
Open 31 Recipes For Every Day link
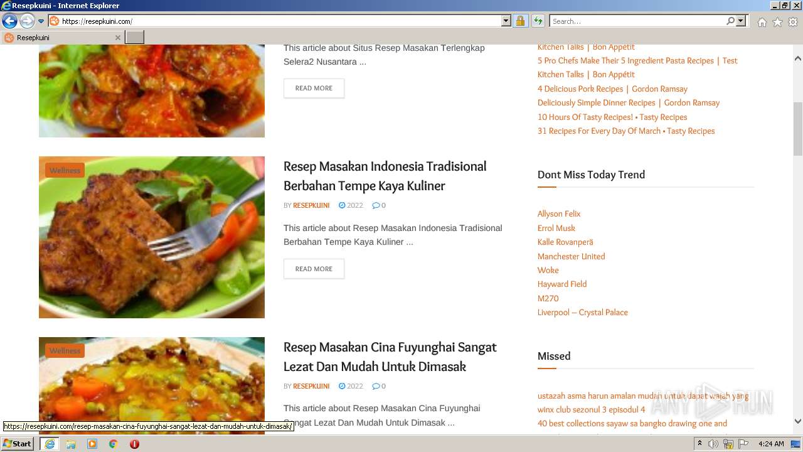626,131
